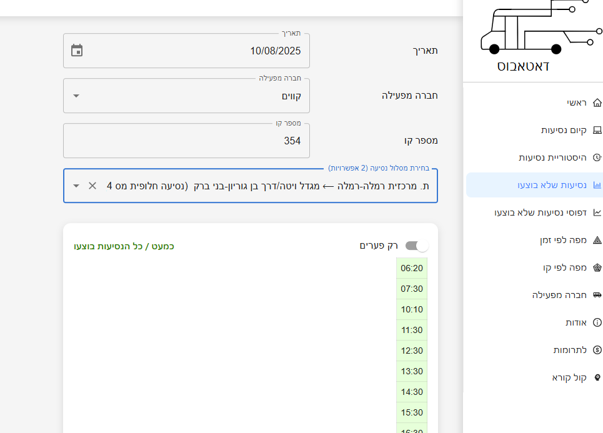Click the line number field showing 354
603x433 pixels.
click(x=186, y=141)
